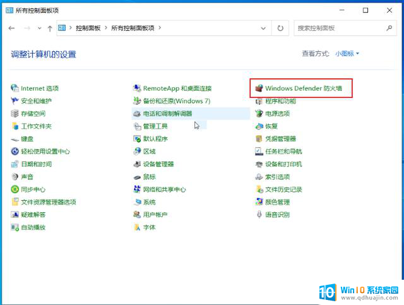This screenshot has height=305, width=404.
Task: Expand the chevron after 控制面板 breadcrumb
Action: pyautogui.click(x=106, y=28)
